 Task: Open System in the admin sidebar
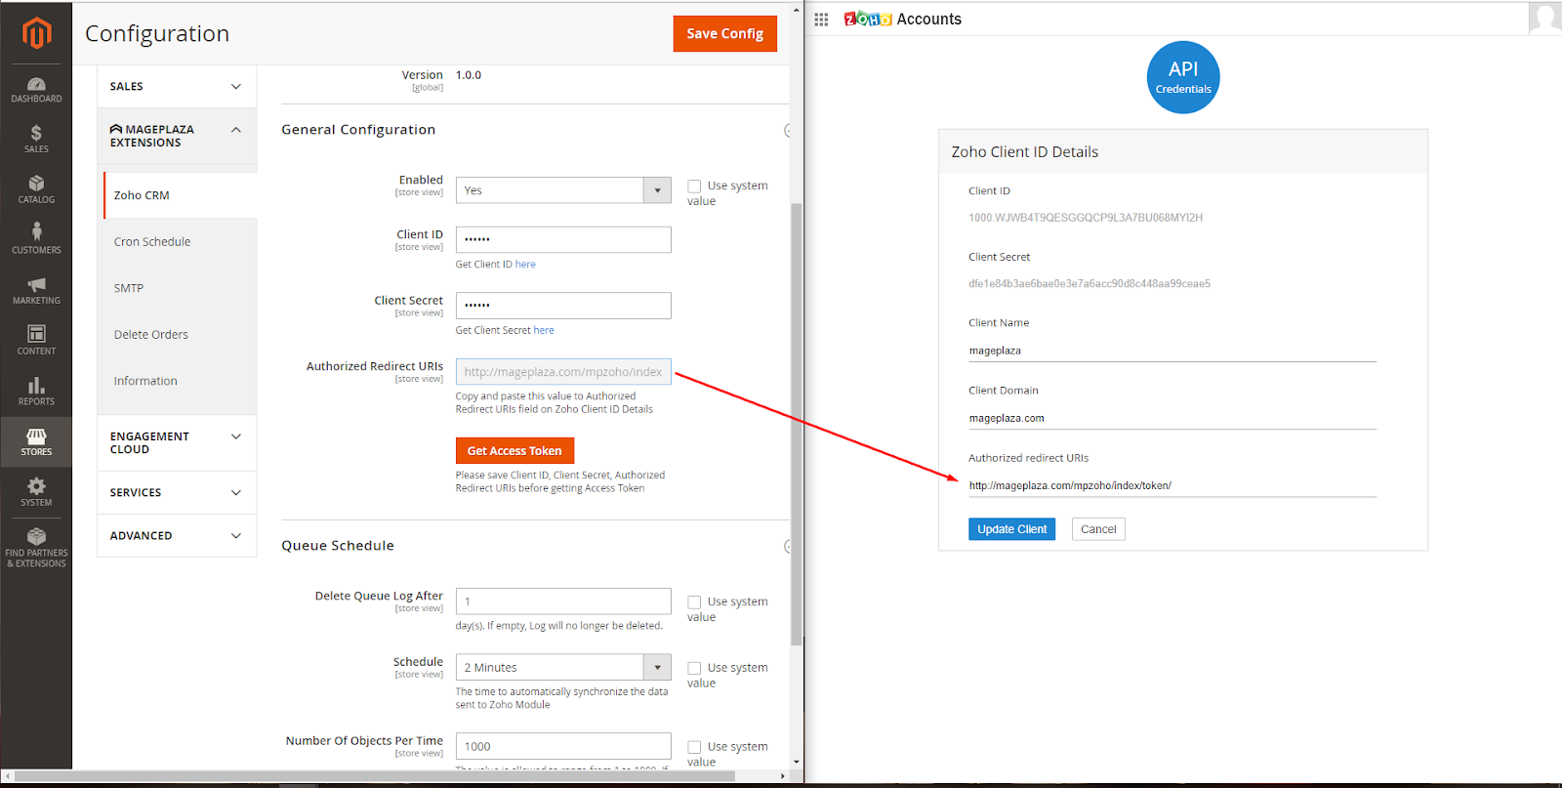coord(36,493)
